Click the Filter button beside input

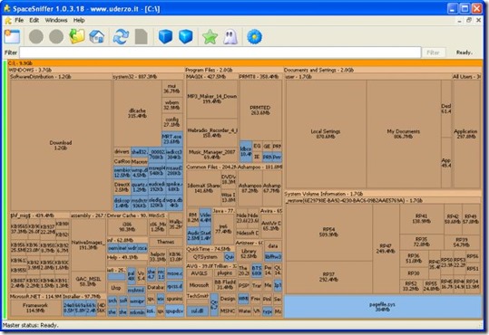(x=433, y=53)
